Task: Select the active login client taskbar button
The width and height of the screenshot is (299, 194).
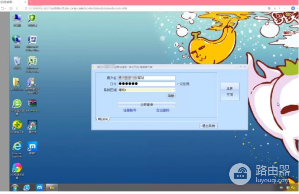Action: (x=52, y=188)
